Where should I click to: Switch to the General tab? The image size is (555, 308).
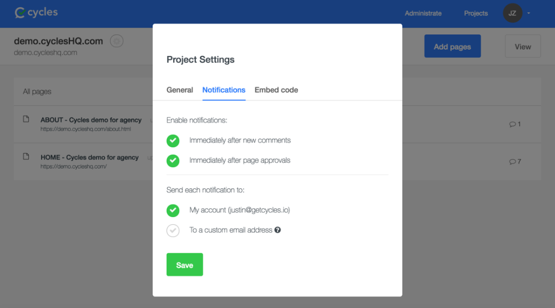click(180, 90)
